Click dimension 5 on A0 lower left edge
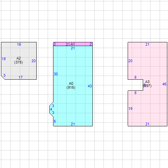 point(55,121)
